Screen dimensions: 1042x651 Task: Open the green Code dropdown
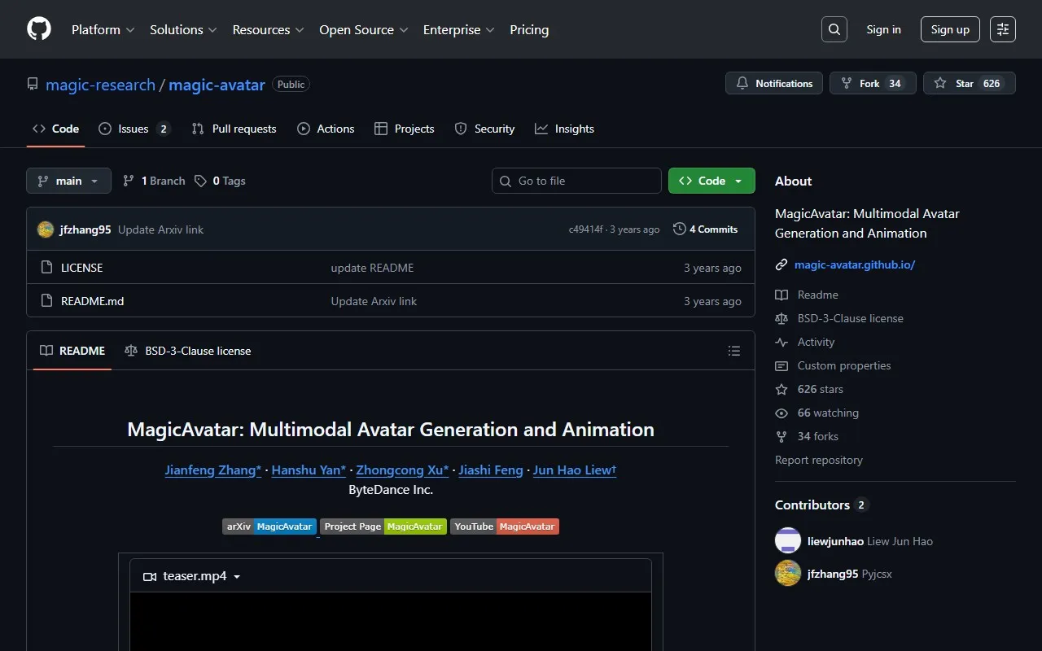(711, 181)
